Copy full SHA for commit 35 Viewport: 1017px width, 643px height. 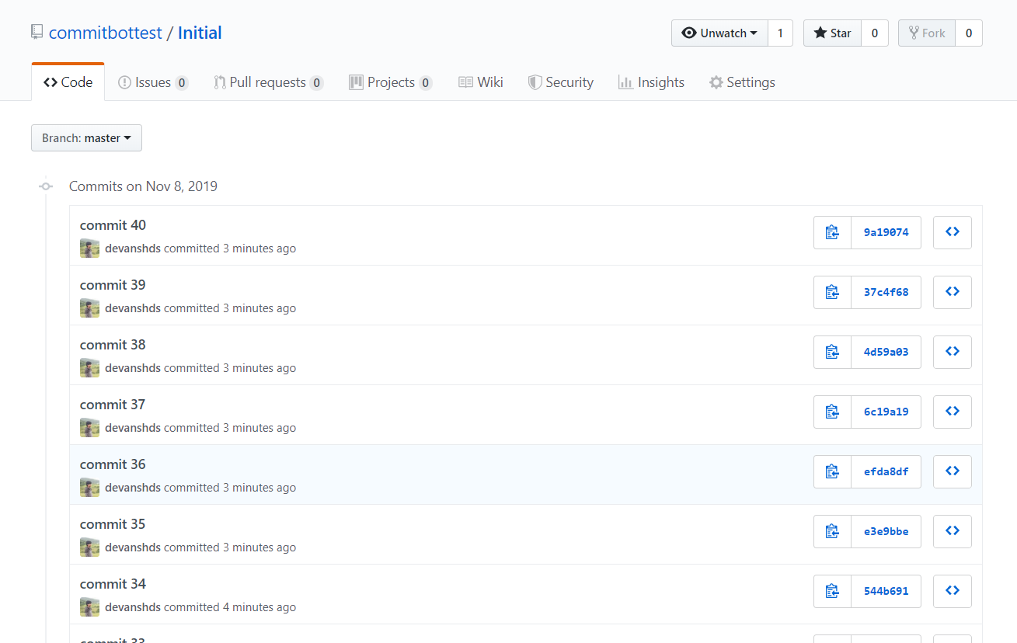[833, 531]
